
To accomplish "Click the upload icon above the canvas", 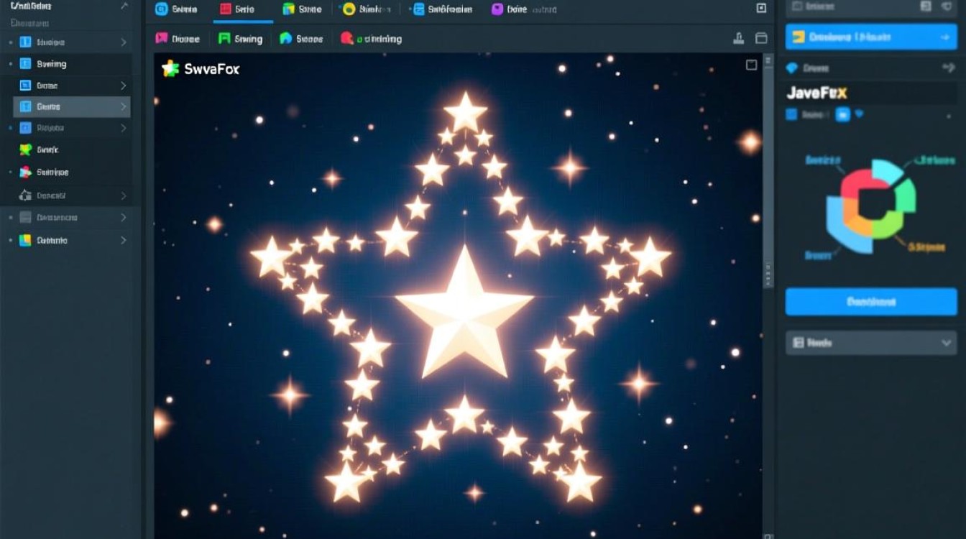I will coord(738,39).
